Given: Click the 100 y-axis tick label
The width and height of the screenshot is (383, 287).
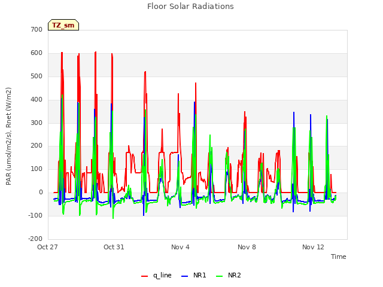Looking at the screenshot, I should (37, 169).
